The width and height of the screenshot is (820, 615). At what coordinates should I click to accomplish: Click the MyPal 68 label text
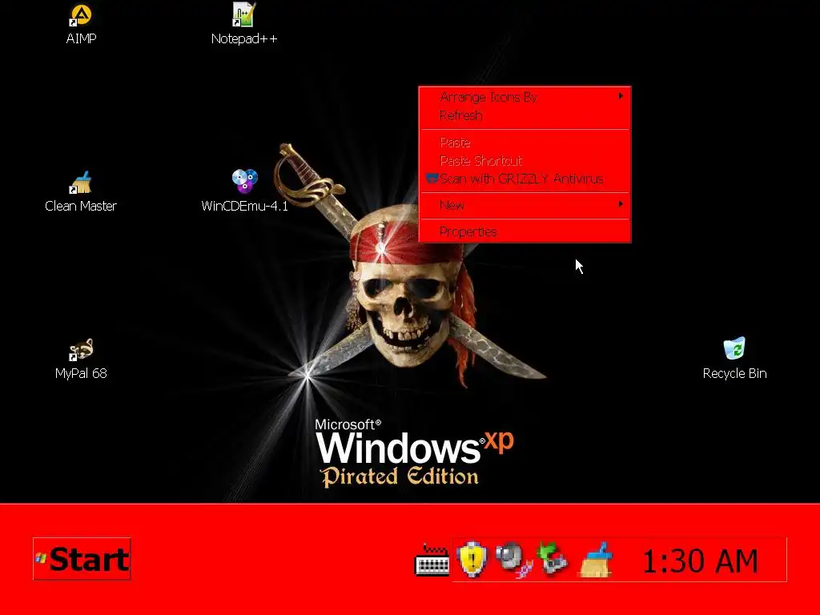tap(81, 373)
